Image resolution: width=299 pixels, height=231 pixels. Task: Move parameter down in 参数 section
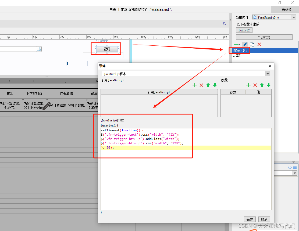click(x=269, y=85)
